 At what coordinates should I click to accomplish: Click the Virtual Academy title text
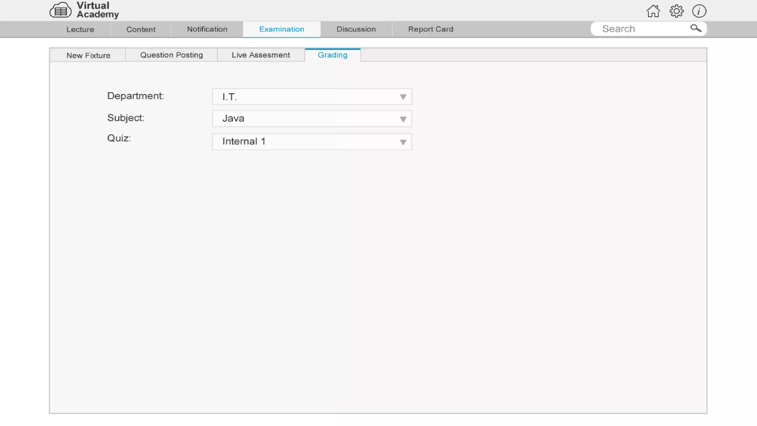[97, 10]
